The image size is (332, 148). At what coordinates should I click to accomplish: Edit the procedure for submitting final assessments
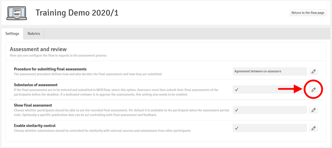313,71
